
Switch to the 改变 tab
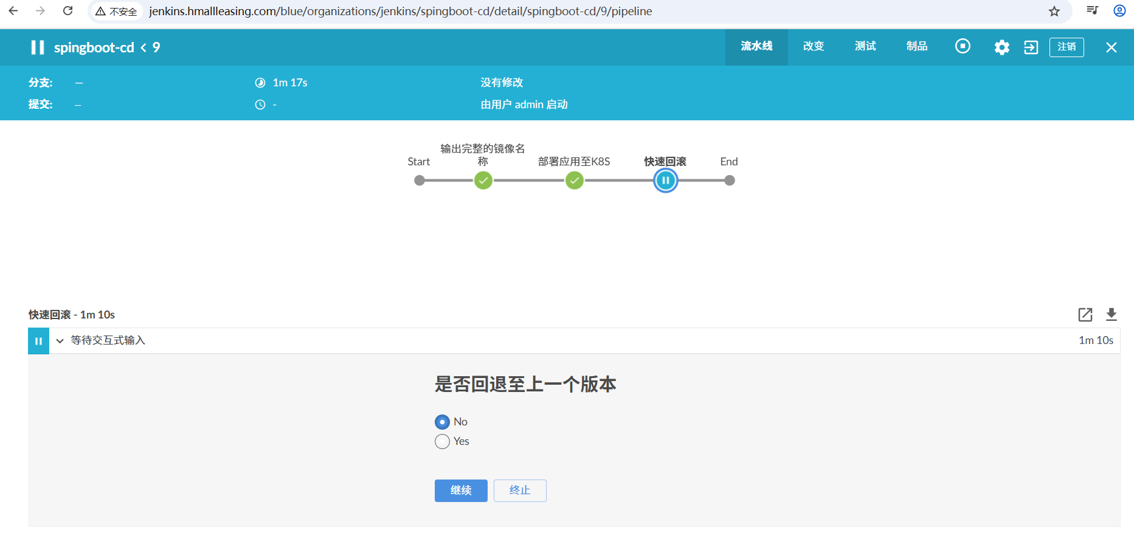click(813, 46)
